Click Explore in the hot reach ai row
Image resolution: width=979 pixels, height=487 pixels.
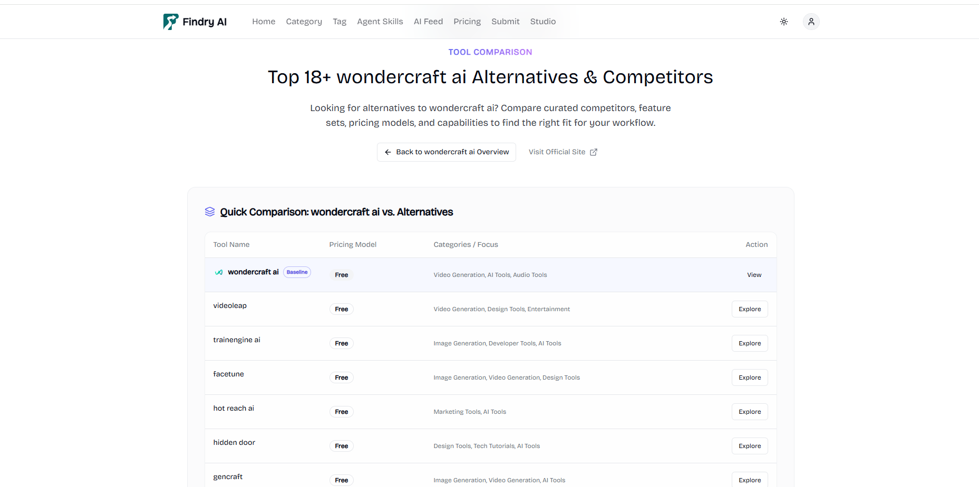750,412
